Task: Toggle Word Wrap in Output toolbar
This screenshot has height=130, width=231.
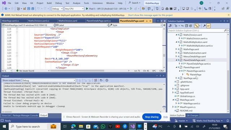Action: click(x=101, y=80)
